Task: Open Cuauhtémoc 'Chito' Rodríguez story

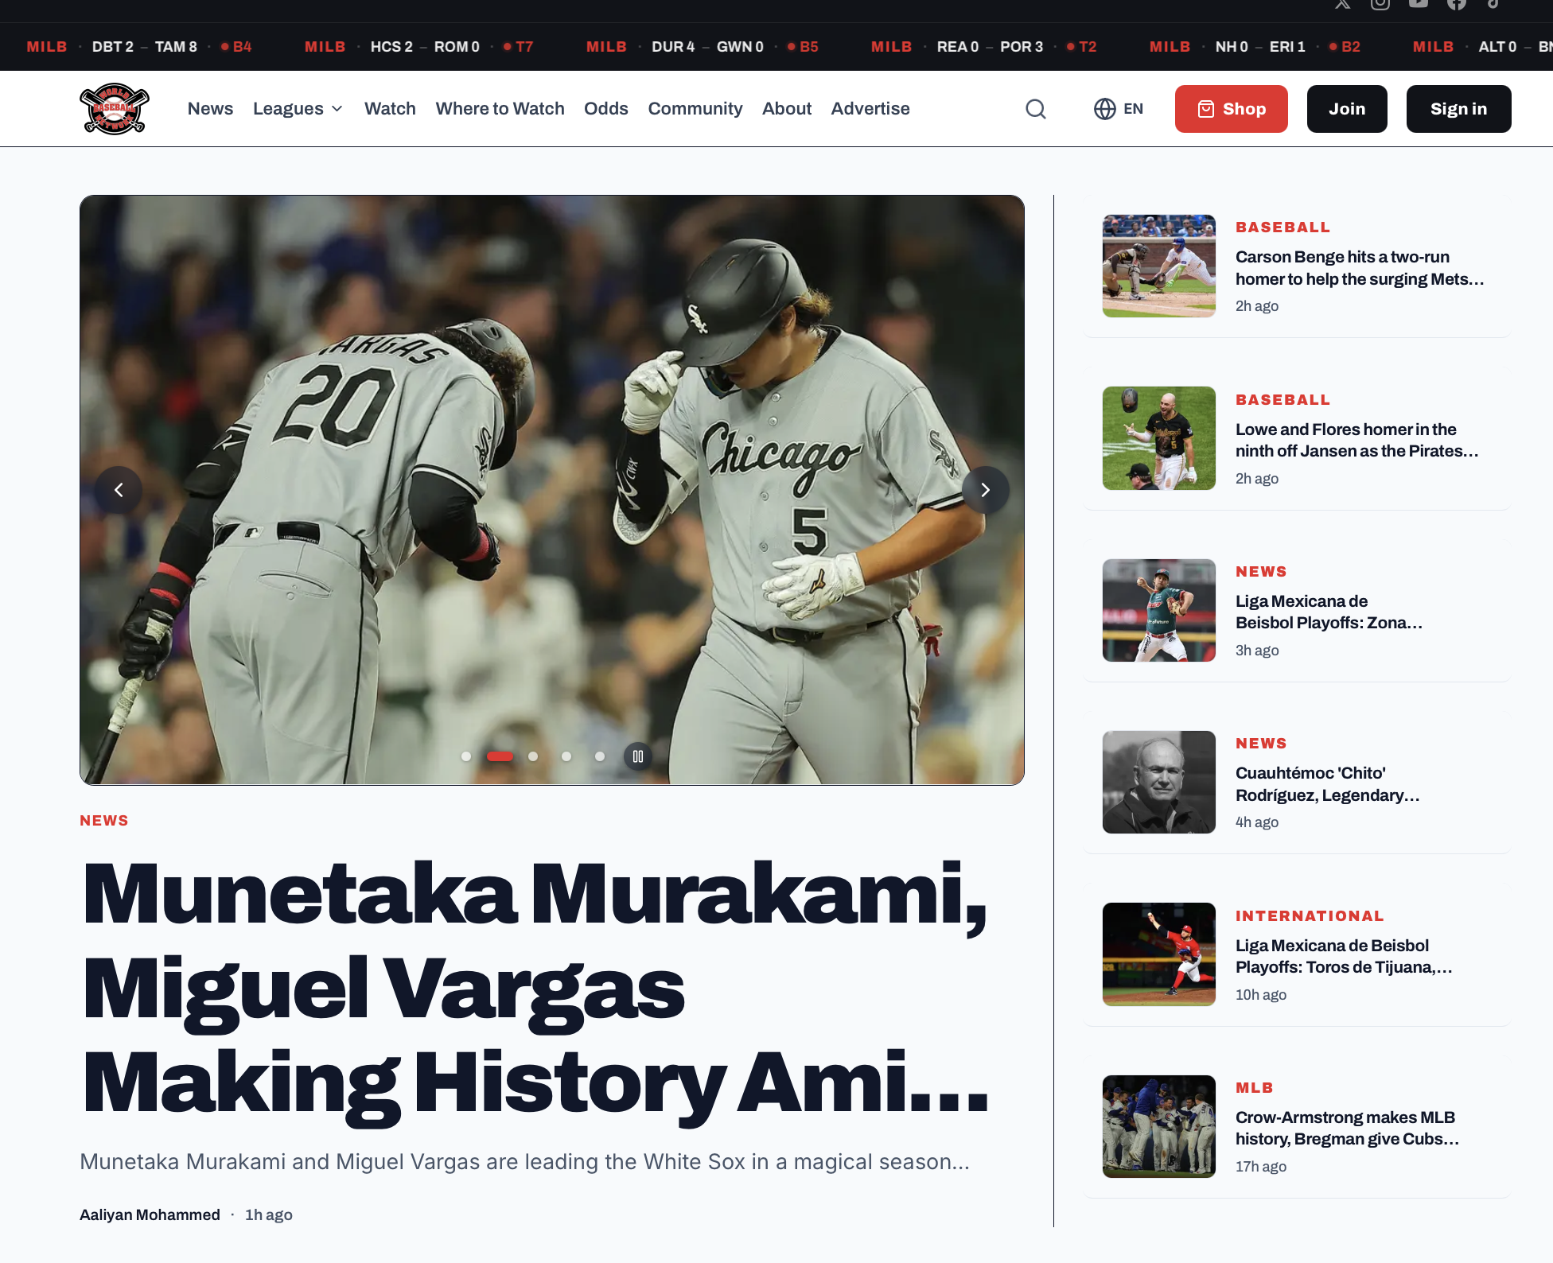Action: [x=1327, y=784]
